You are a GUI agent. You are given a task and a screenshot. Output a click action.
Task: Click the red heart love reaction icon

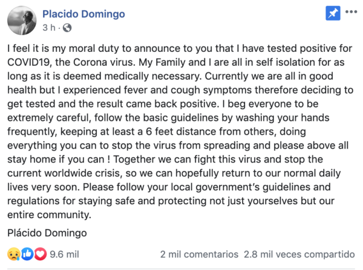click(x=41, y=254)
